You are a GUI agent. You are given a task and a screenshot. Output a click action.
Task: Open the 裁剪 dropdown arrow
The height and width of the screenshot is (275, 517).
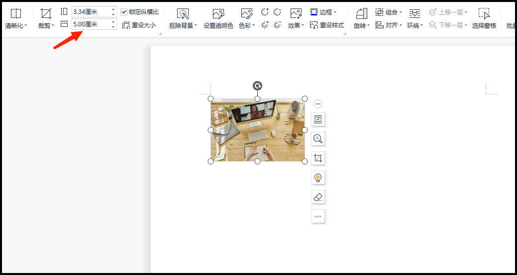(x=53, y=26)
